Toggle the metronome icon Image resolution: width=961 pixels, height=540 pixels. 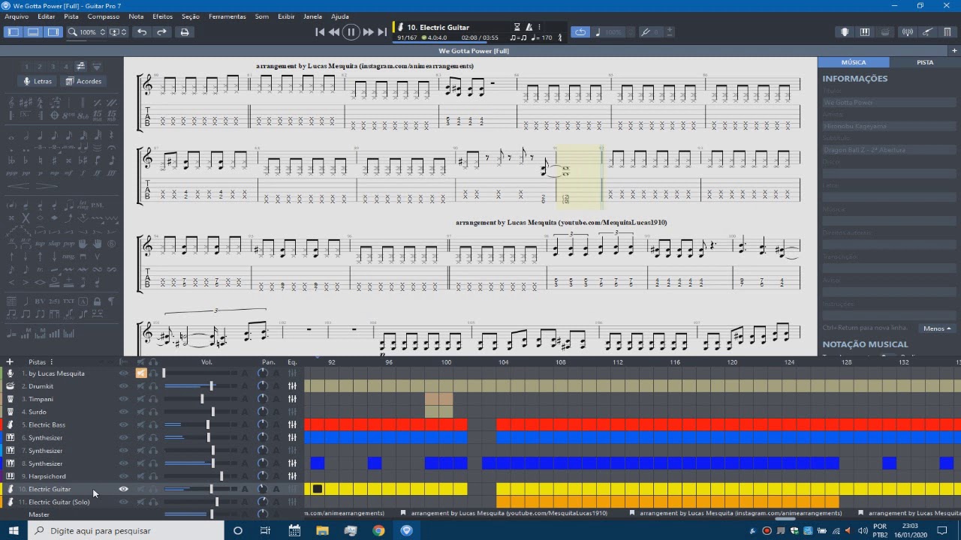(x=529, y=27)
